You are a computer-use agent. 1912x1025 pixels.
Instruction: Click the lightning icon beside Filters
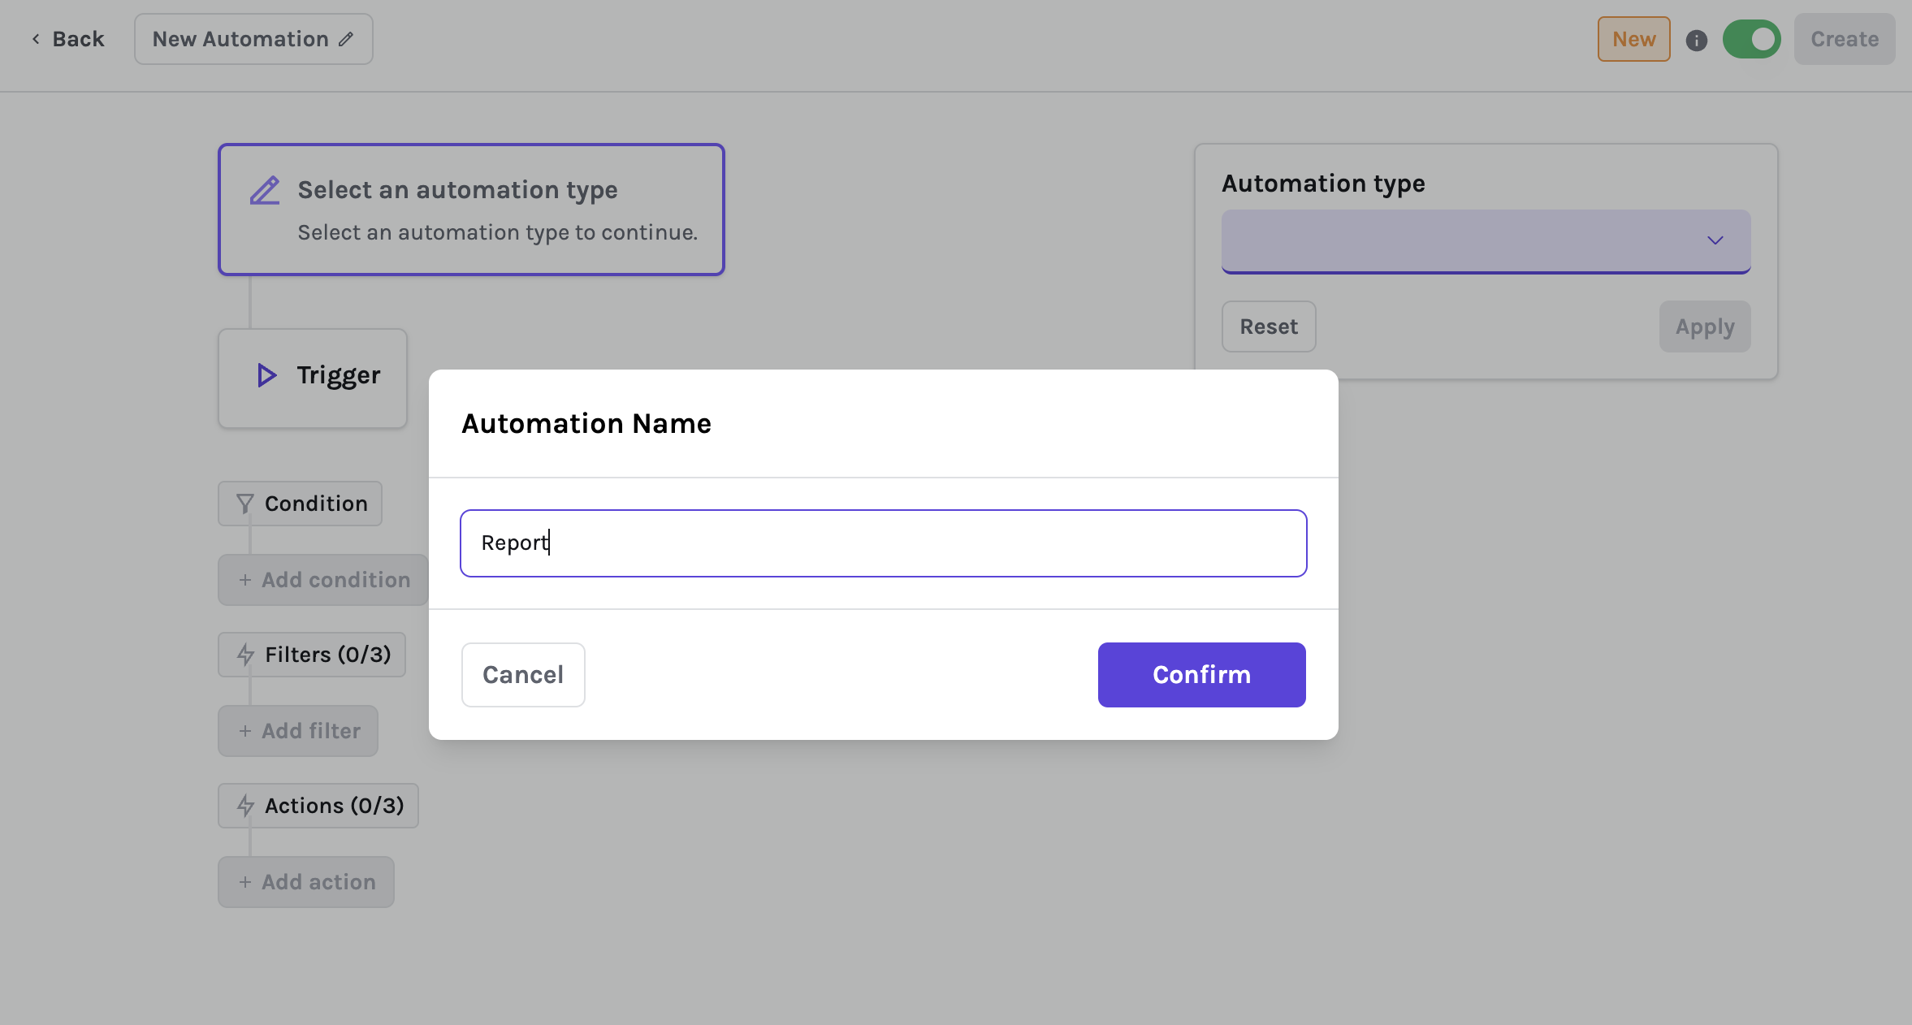click(x=245, y=655)
